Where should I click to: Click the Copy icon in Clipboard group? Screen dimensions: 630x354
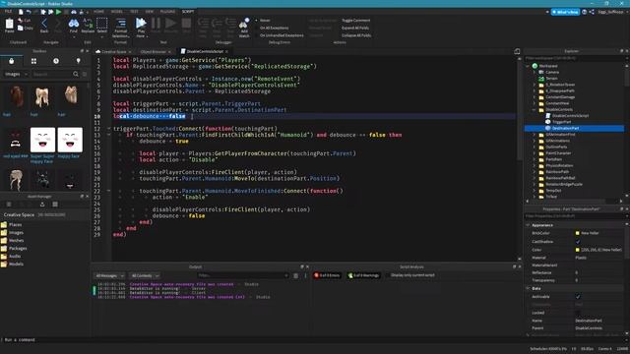click(20, 29)
